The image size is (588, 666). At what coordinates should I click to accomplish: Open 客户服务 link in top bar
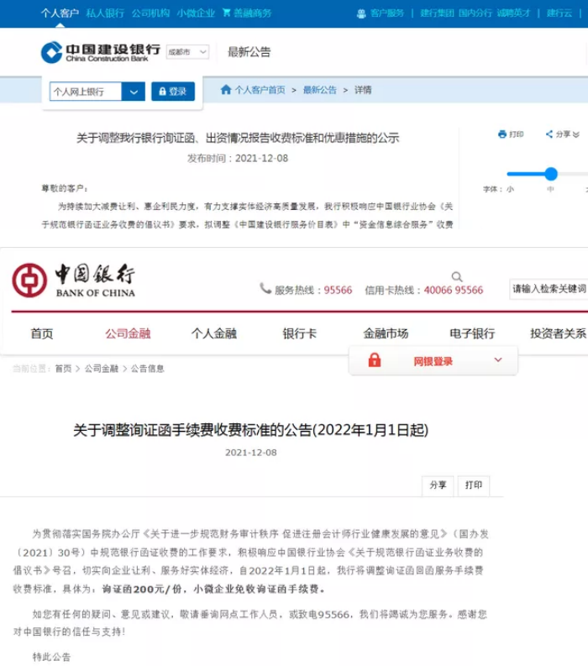(386, 13)
